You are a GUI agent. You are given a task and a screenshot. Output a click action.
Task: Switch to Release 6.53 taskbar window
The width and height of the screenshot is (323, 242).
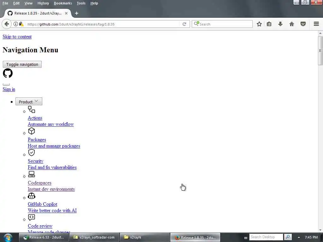(x=44, y=237)
